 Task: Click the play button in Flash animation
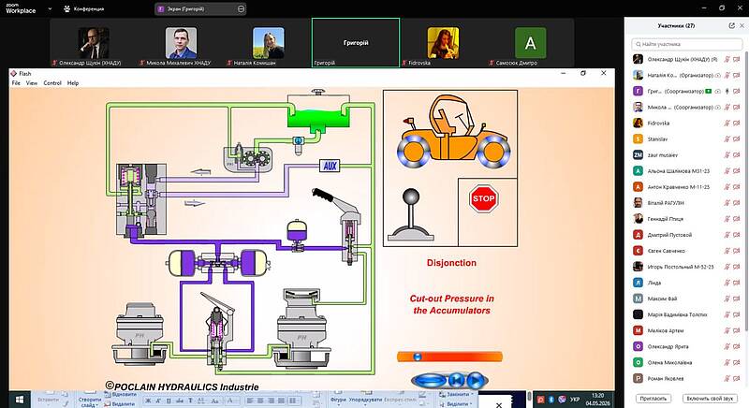click(x=475, y=380)
